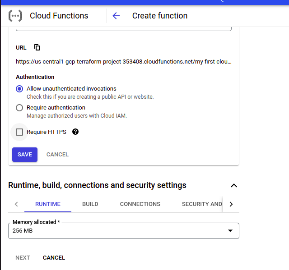The width and height of the screenshot is (289, 270).
Task: Open the SECURITY AND tab
Action: click(x=202, y=204)
